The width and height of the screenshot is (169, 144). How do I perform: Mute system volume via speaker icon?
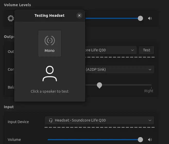coord(150,18)
